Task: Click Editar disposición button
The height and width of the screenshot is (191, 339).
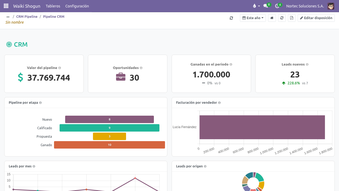Action: (x=316, y=18)
